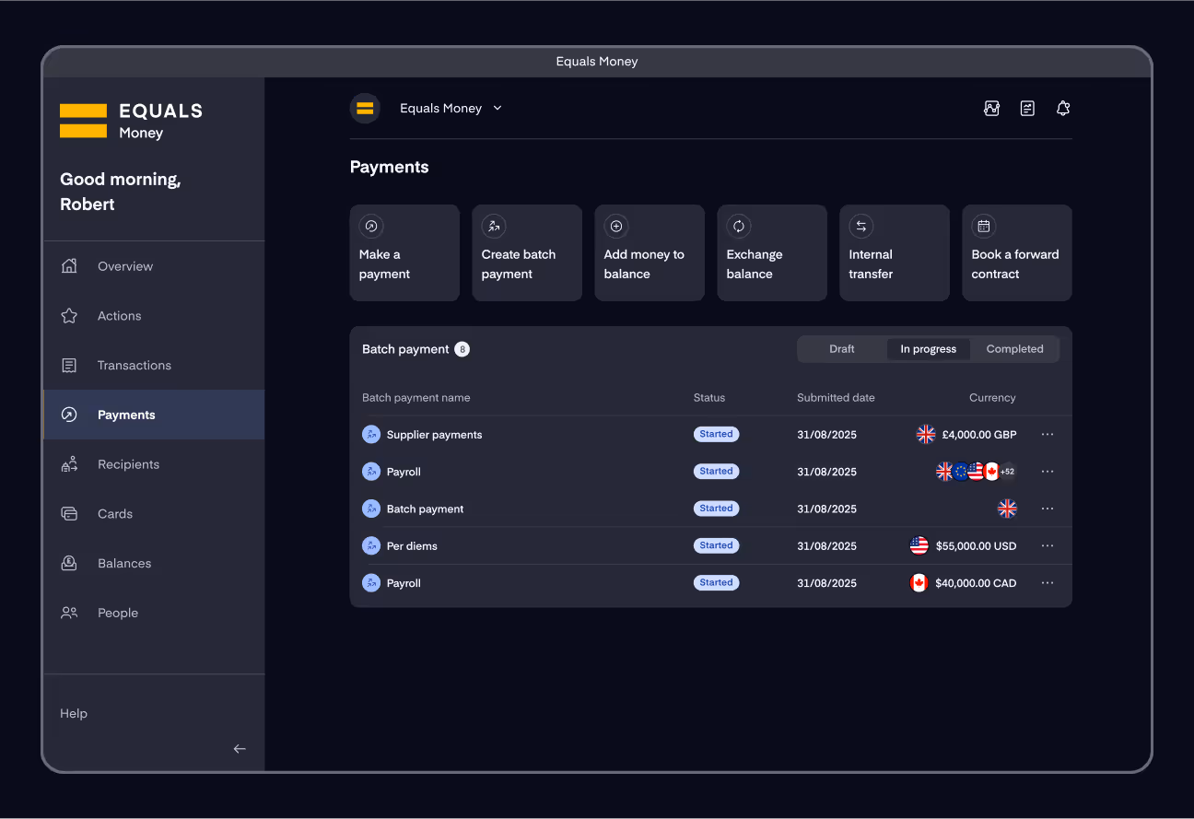The height and width of the screenshot is (819, 1194).
Task: Click the Canadian flag beside $40,000.00 CAD
Action: click(919, 583)
